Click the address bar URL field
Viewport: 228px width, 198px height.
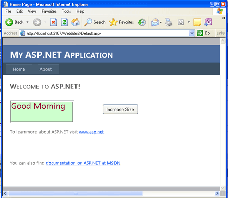tap(107, 33)
